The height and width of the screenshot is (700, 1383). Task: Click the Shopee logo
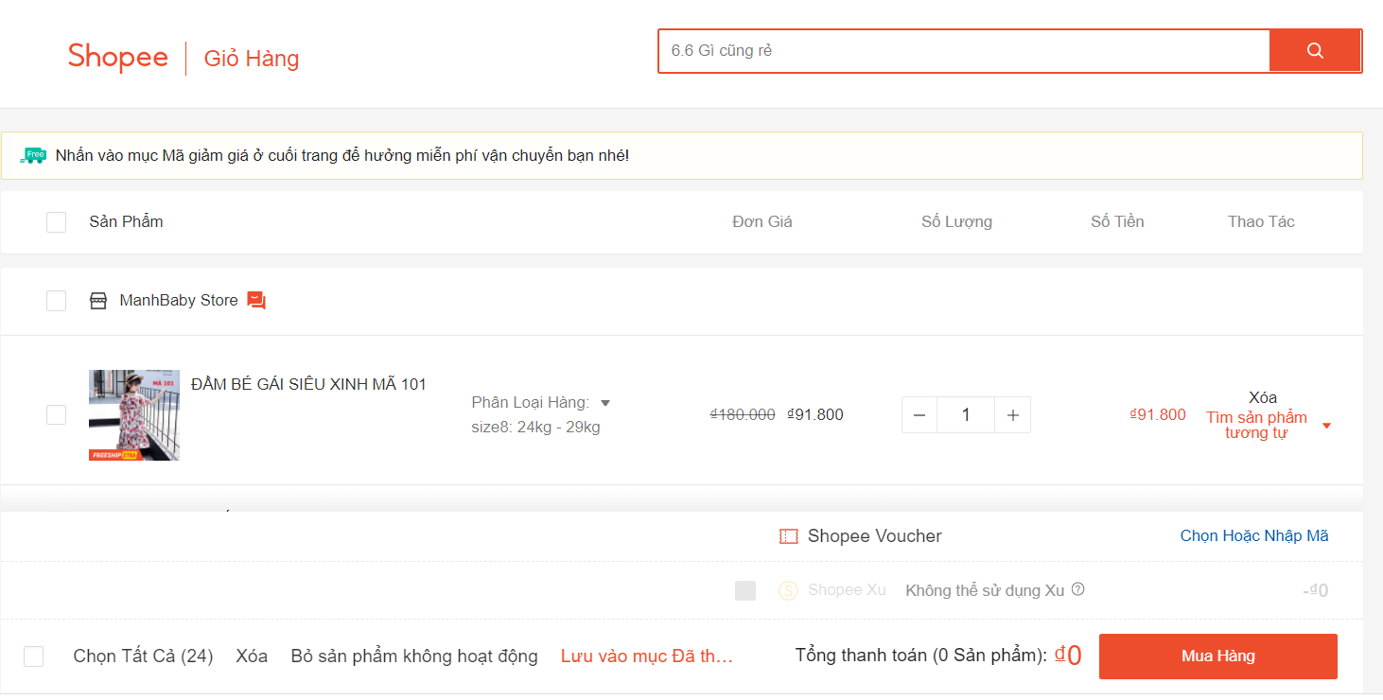(x=118, y=58)
